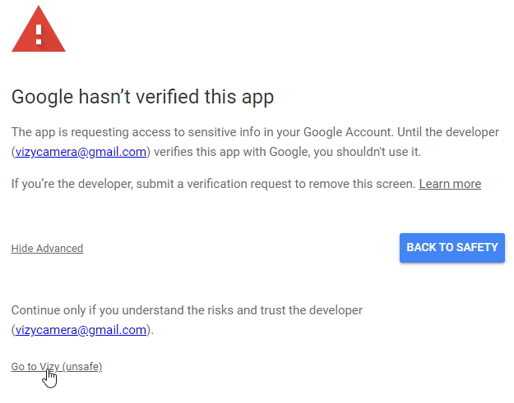
Task: Click Go to Vizy (unsafe) link
Action: (57, 367)
